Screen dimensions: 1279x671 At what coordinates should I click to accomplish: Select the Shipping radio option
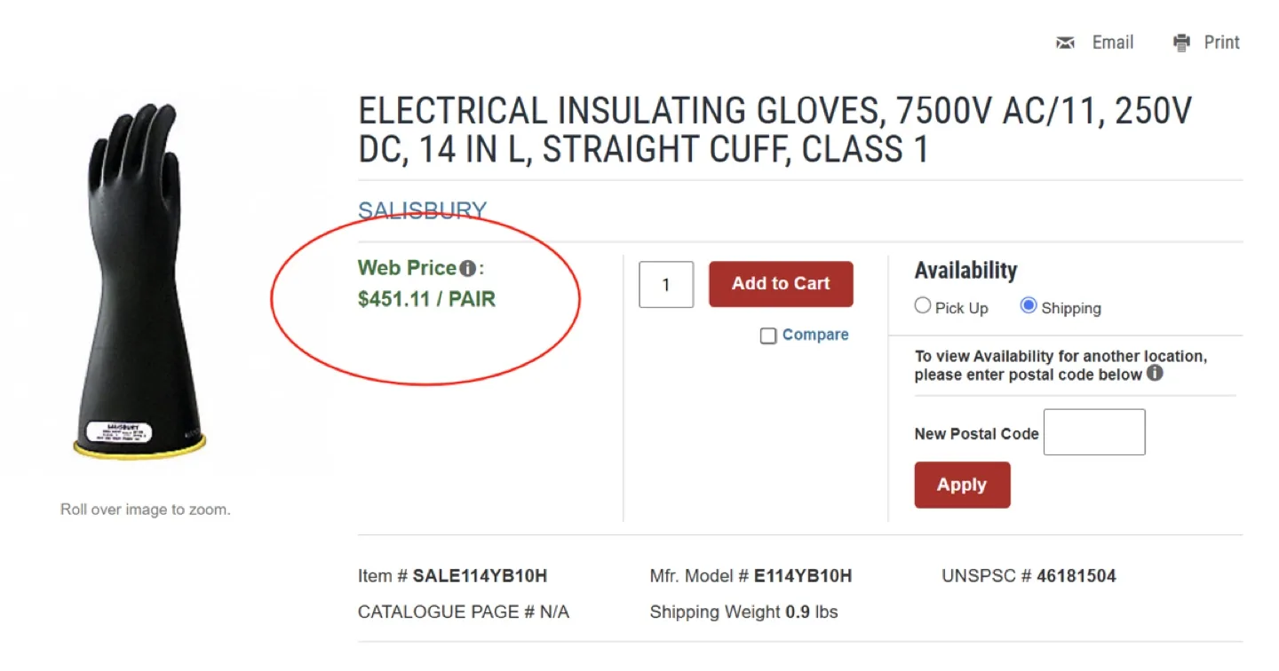point(1029,306)
